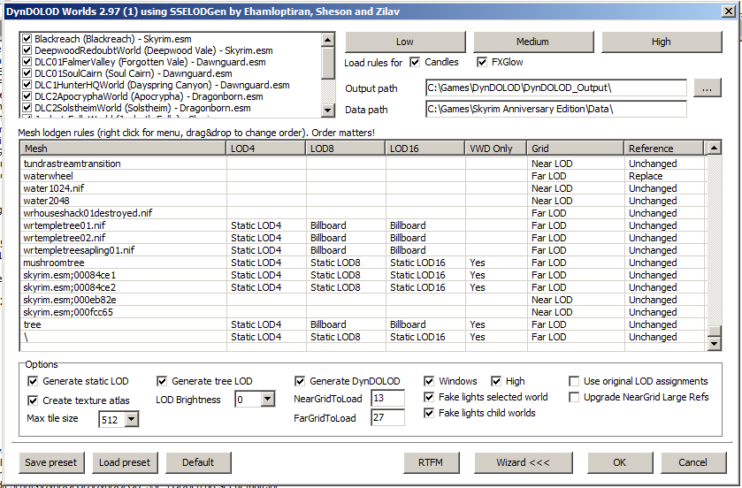
Task: Close the DynDOLOD Worlds window
Action: coord(728,11)
